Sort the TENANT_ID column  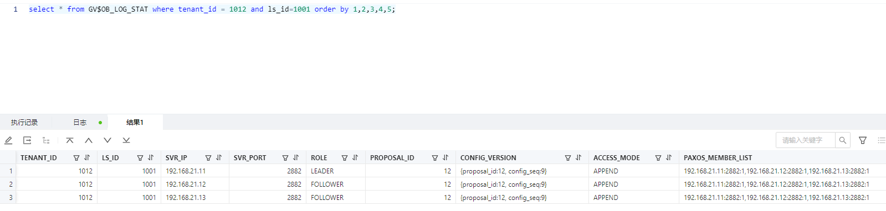[87, 158]
